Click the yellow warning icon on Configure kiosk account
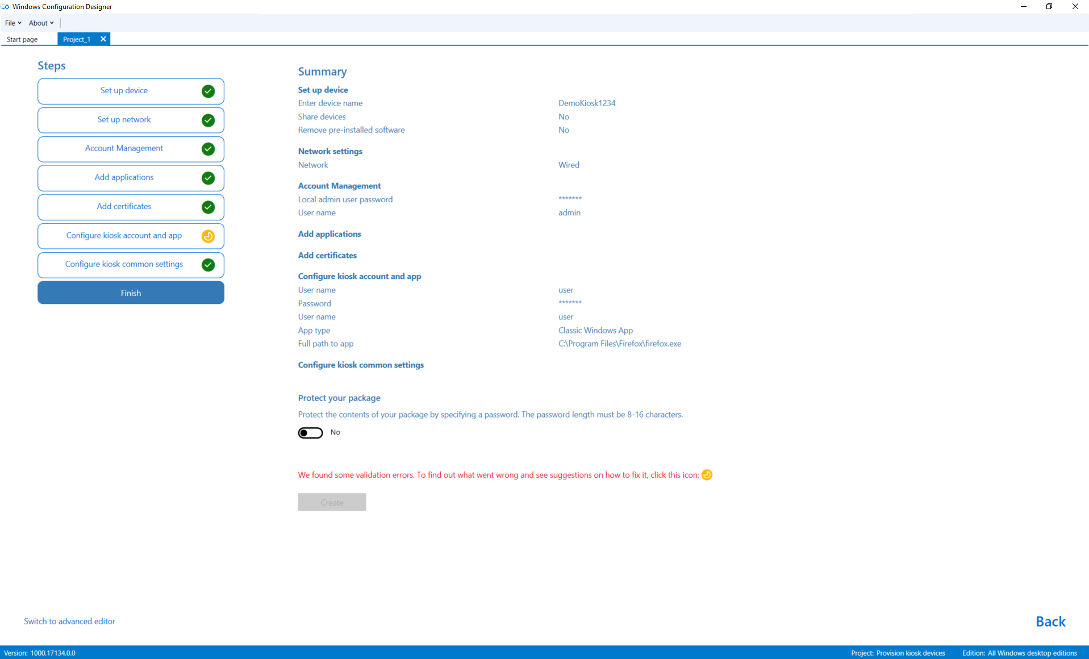The image size is (1089, 659). click(x=208, y=236)
